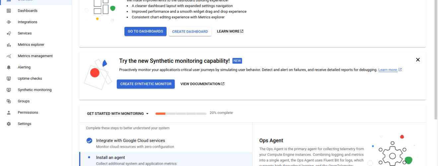Expand the Get Started with Monitoring dropdown

point(118,114)
